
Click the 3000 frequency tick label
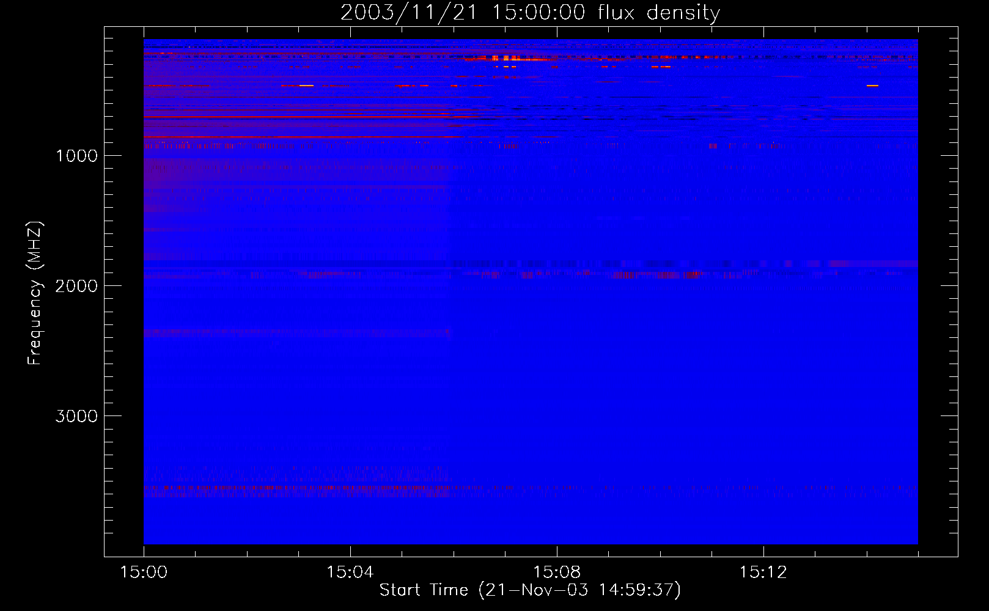76,416
